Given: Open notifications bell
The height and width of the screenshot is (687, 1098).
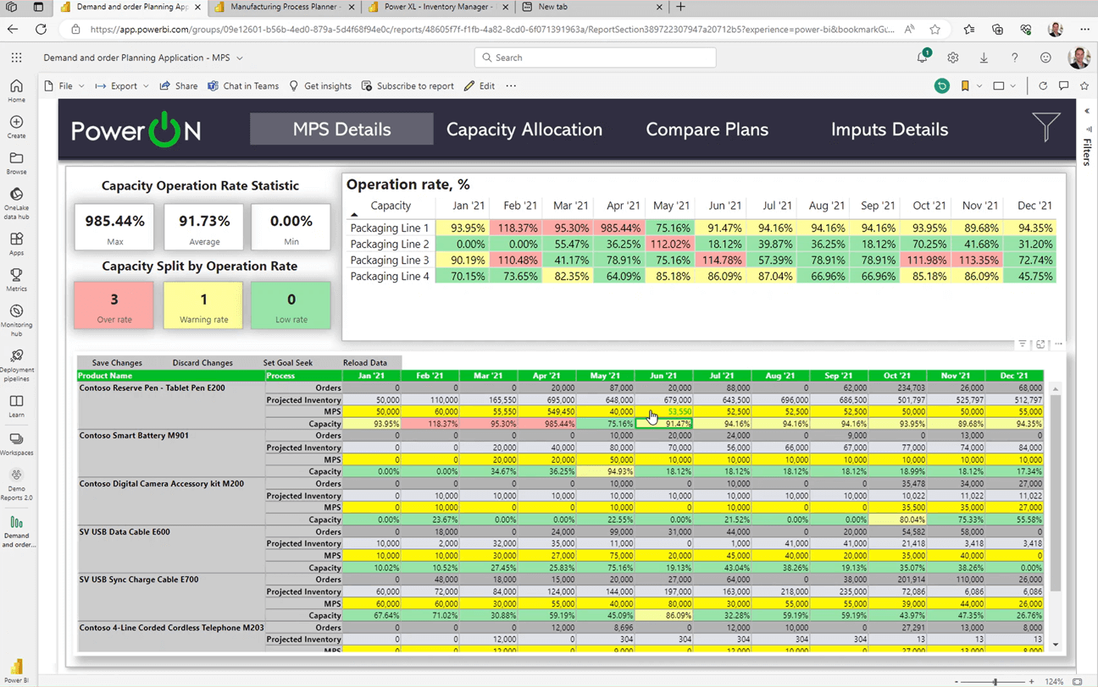Looking at the screenshot, I should [923, 58].
